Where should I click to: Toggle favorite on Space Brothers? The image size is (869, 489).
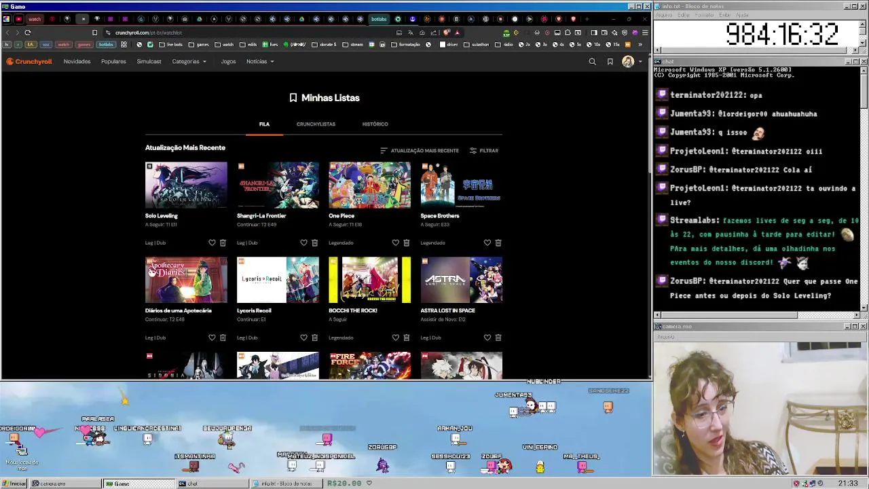487,242
